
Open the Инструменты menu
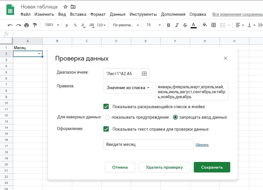143,14
